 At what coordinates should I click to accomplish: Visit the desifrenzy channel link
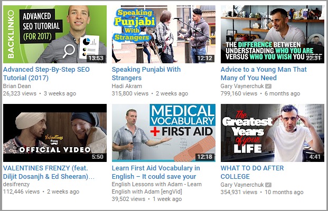[x=16, y=184]
